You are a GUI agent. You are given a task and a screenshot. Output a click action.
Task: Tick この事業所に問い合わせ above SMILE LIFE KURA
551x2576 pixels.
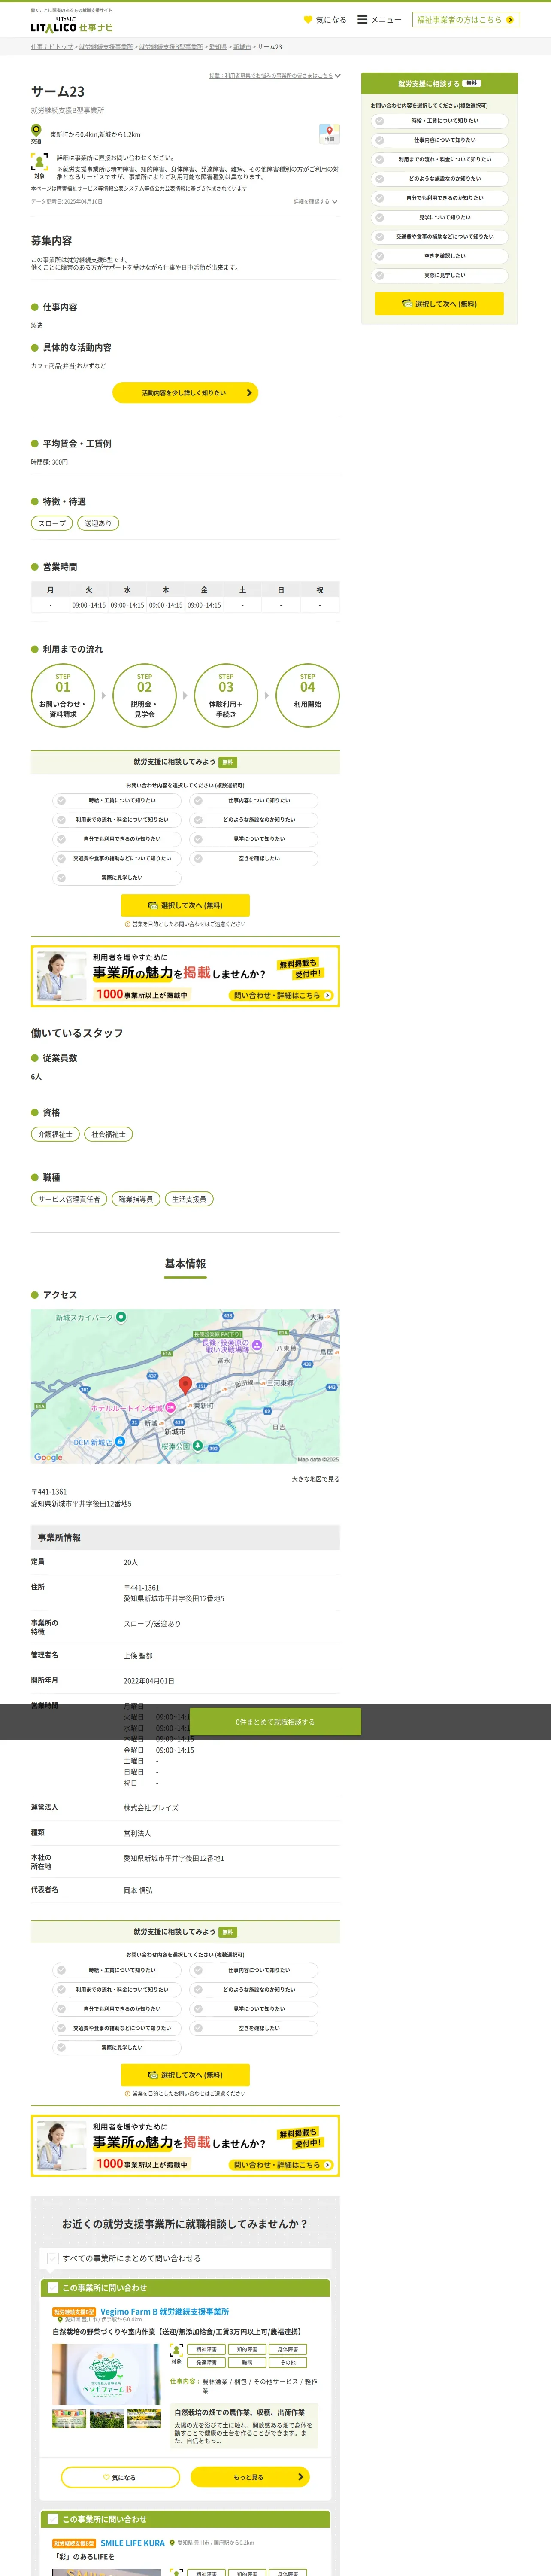pos(53,2518)
